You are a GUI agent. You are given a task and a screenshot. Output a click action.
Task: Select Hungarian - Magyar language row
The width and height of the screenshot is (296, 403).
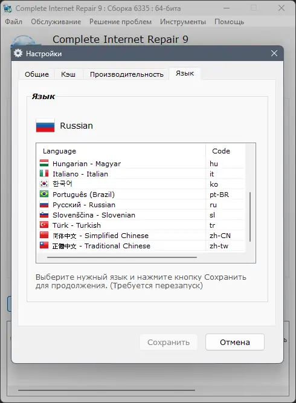[x=141, y=164]
